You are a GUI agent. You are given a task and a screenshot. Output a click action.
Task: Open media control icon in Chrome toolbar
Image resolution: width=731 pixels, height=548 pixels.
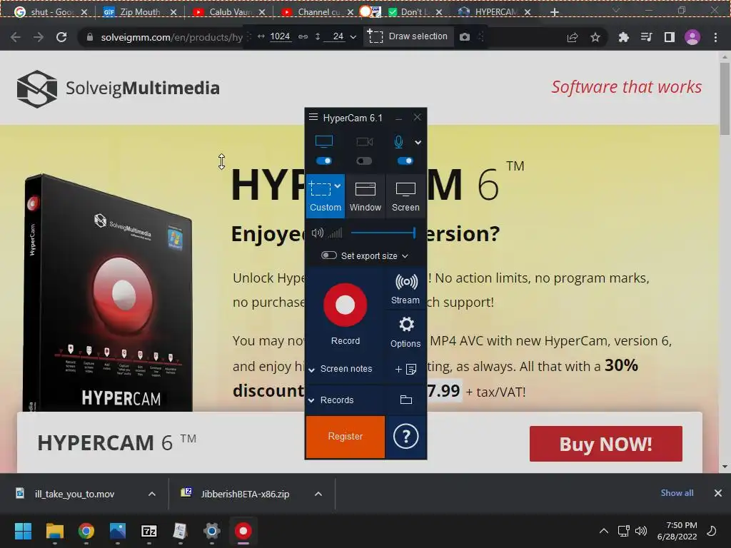click(x=646, y=37)
